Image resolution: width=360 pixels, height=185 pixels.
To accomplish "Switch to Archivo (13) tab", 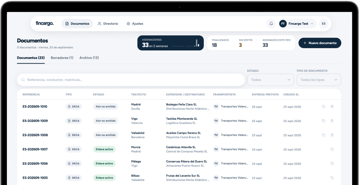I will tap(89, 58).
